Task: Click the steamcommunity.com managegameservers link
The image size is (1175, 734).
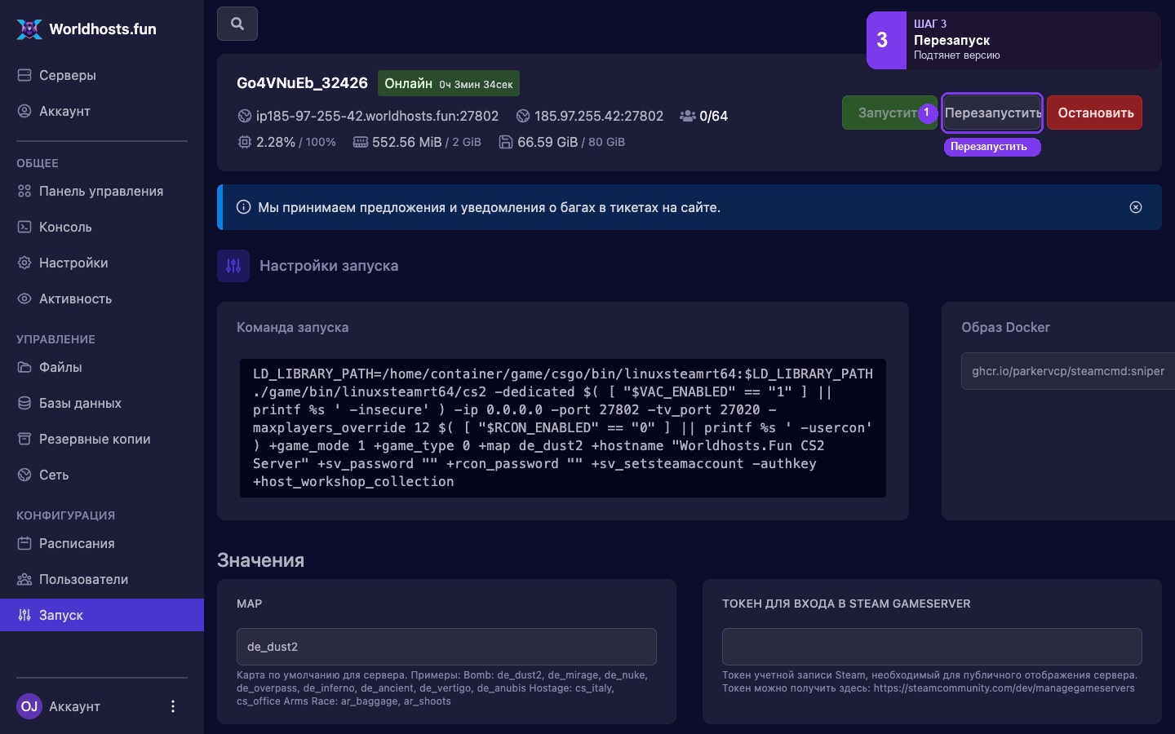Action: [x=1004, y=688]
